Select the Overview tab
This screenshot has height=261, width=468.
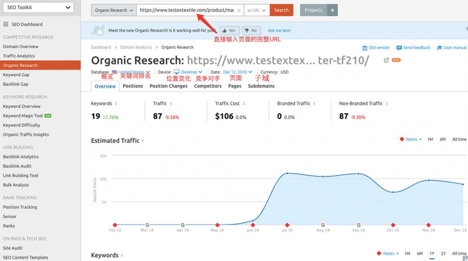tap(105, 86)
